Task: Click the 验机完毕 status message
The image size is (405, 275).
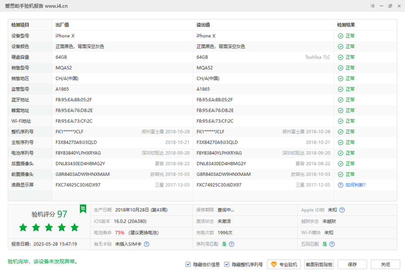Action: 43,262
